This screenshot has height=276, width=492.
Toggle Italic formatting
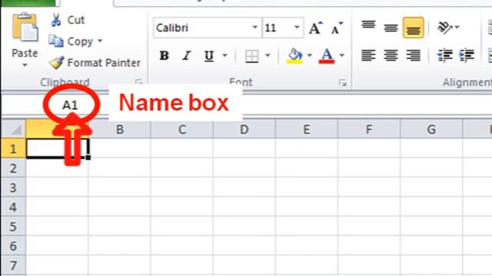187,56
